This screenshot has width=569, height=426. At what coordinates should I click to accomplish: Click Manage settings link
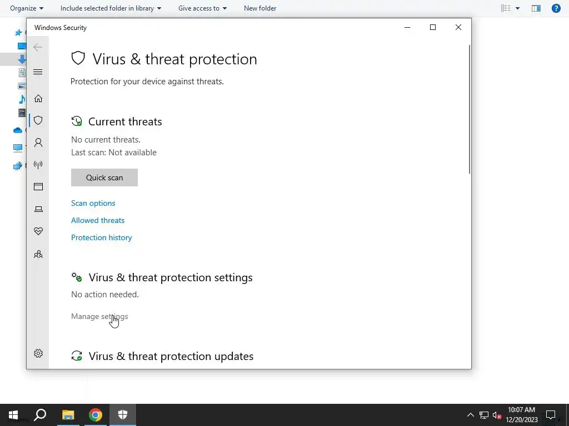tap(99, 316)
